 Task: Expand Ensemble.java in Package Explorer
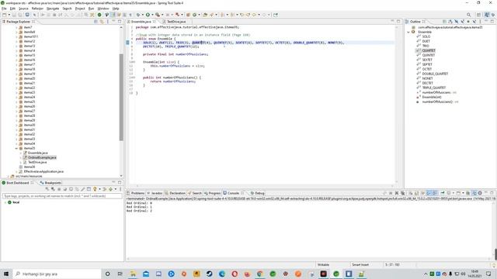(x=21, y=153)
